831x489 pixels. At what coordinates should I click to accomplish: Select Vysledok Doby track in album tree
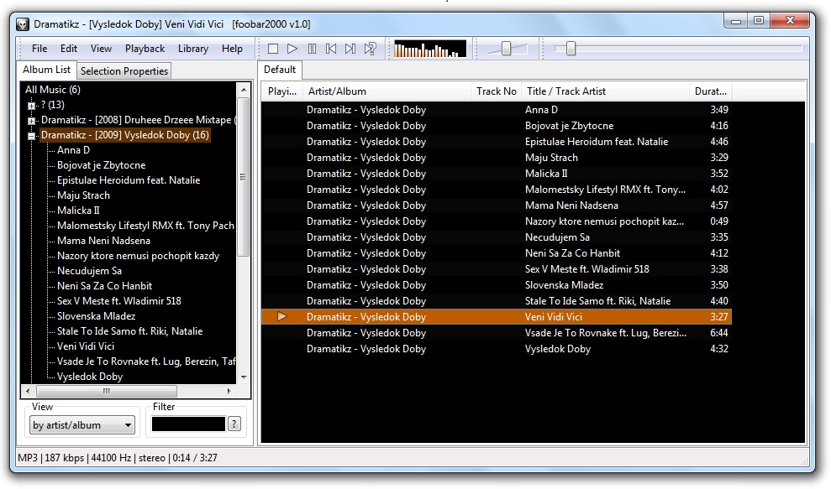click(90, 377)
